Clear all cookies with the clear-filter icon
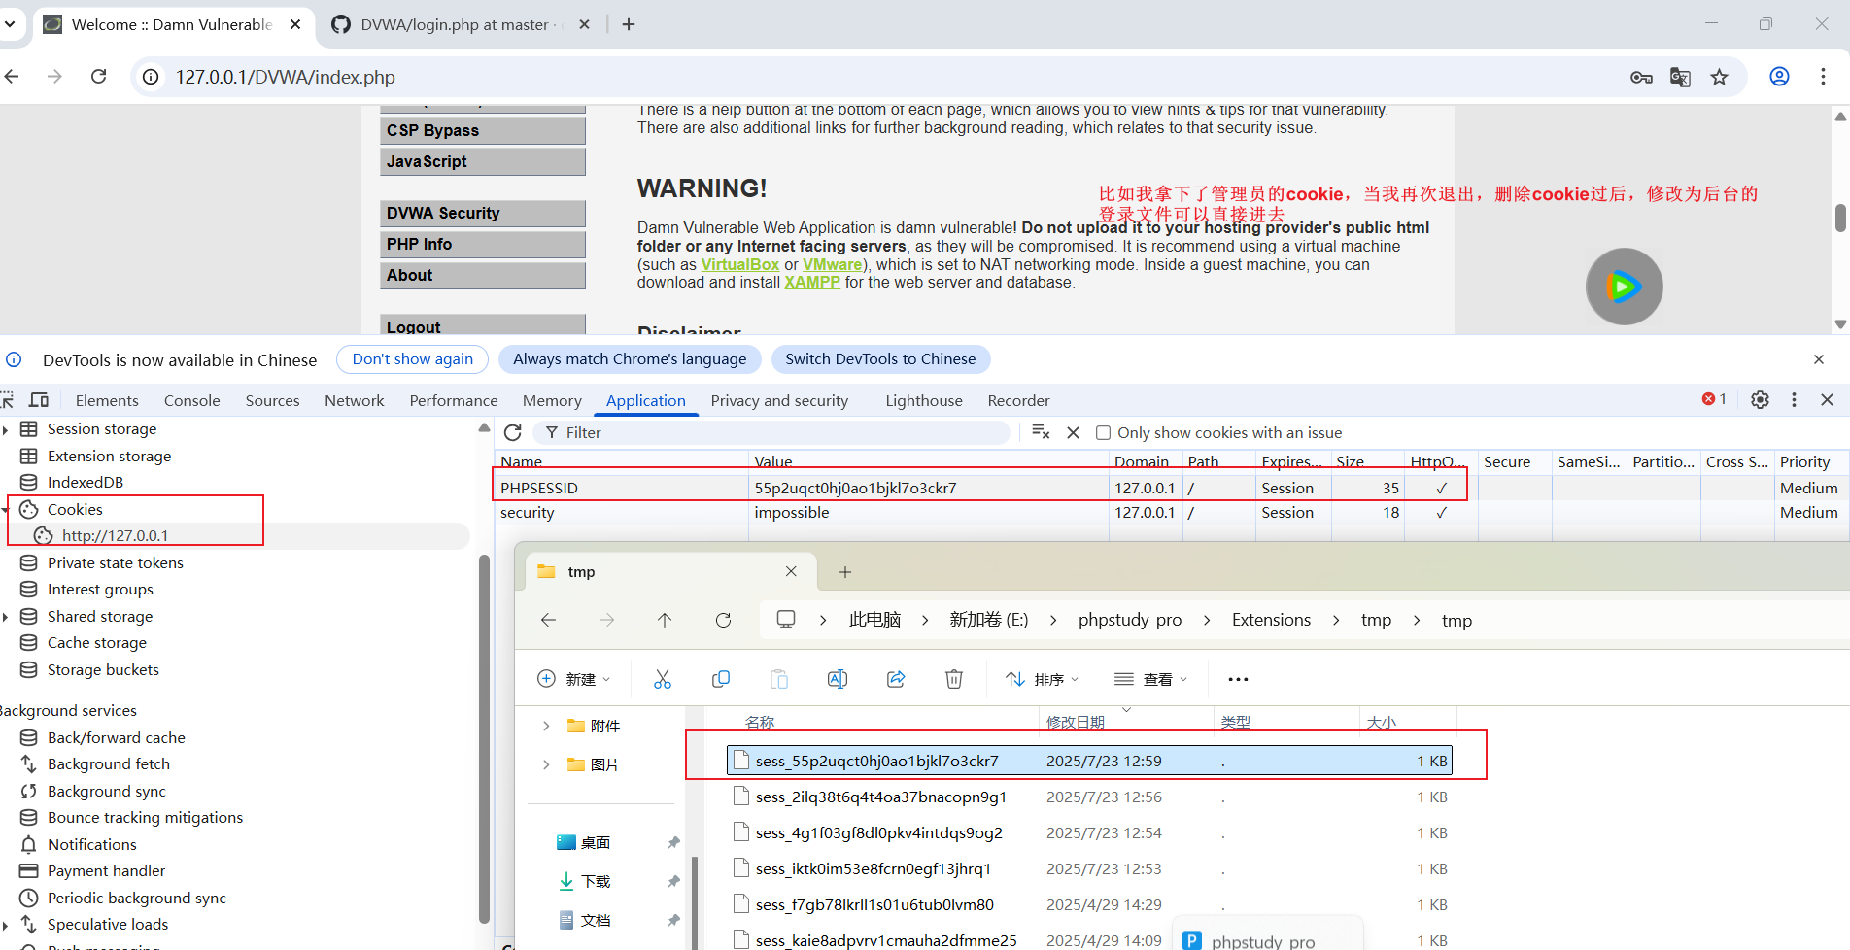 tap(1041, 432)
